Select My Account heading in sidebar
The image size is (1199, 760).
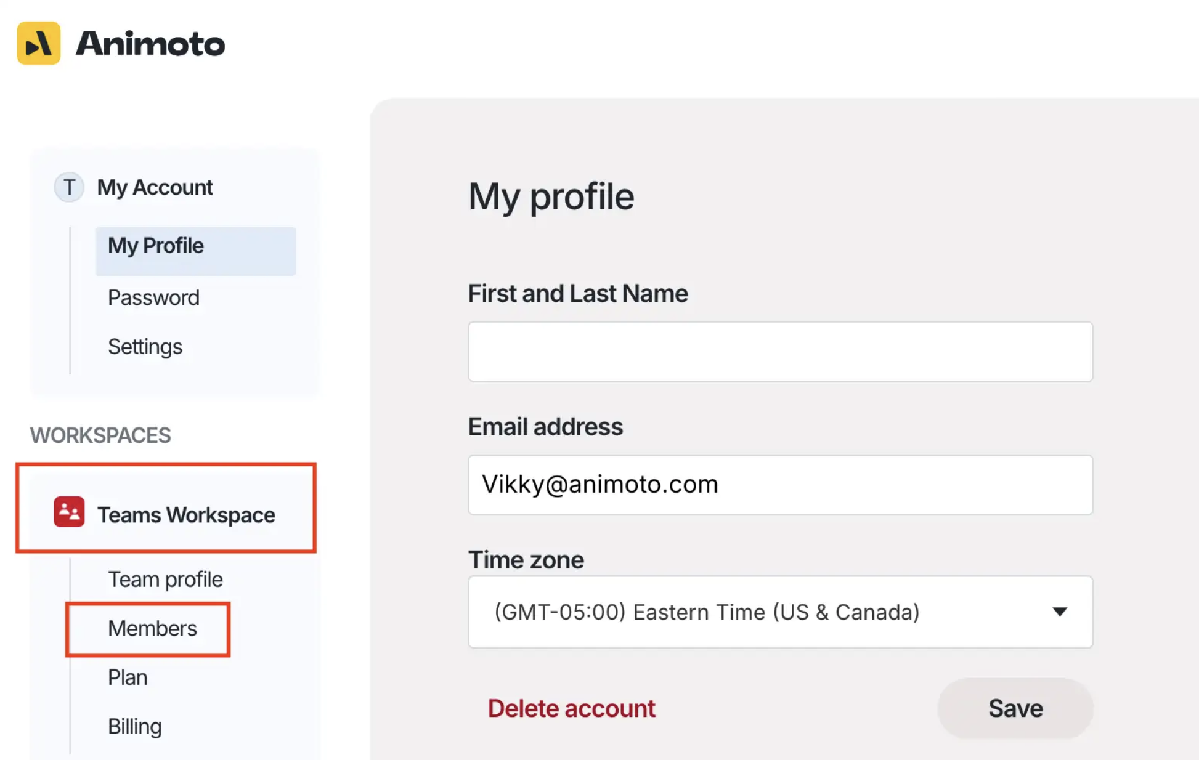point(155,187)
